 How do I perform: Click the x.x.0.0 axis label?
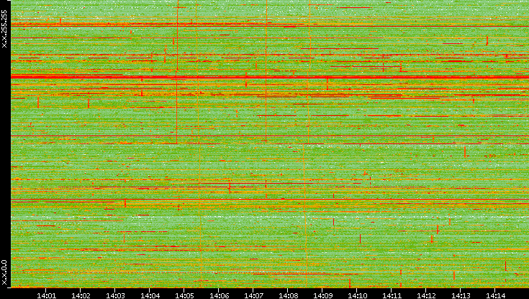click(x=4, y=272)
